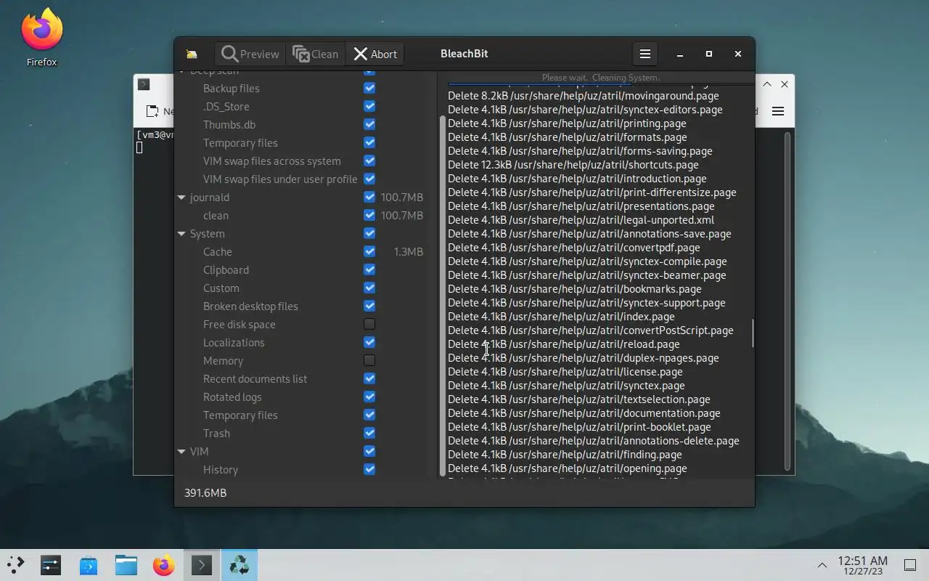929x581 pixels.
Task: Toggle the Broken desktop files checkbox
Action: click(369, 306)
